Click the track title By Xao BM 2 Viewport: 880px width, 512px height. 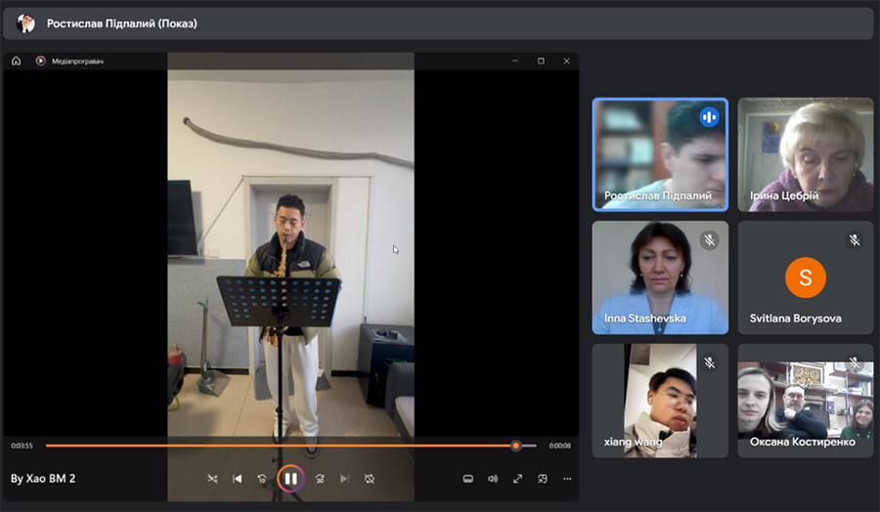point(43,479)
